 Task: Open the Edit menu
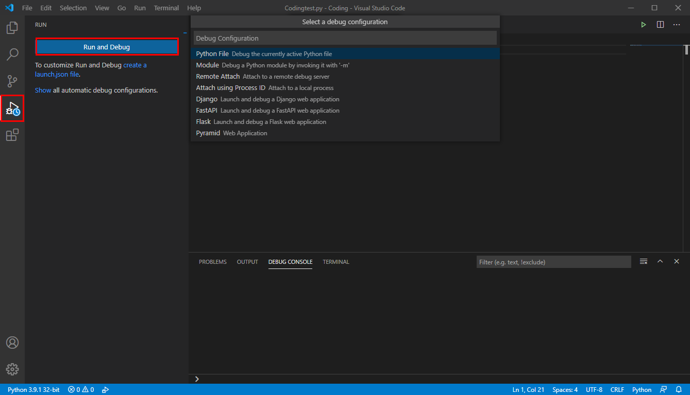[x=46, y=8]
